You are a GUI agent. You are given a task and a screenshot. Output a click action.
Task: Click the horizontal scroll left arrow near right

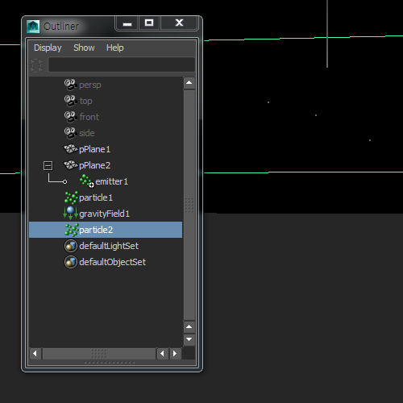162,354
